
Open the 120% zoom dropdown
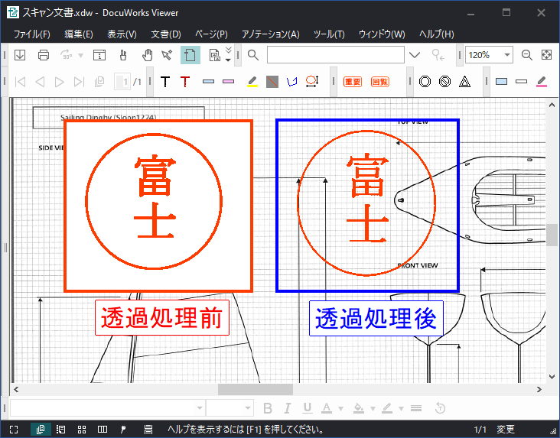pos(507,55)
